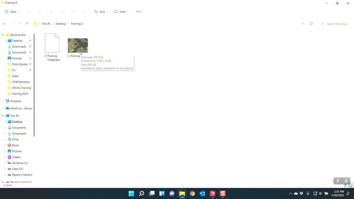Open the clock showing 2:55 PM
354x199 pixels.
point(338,193)
